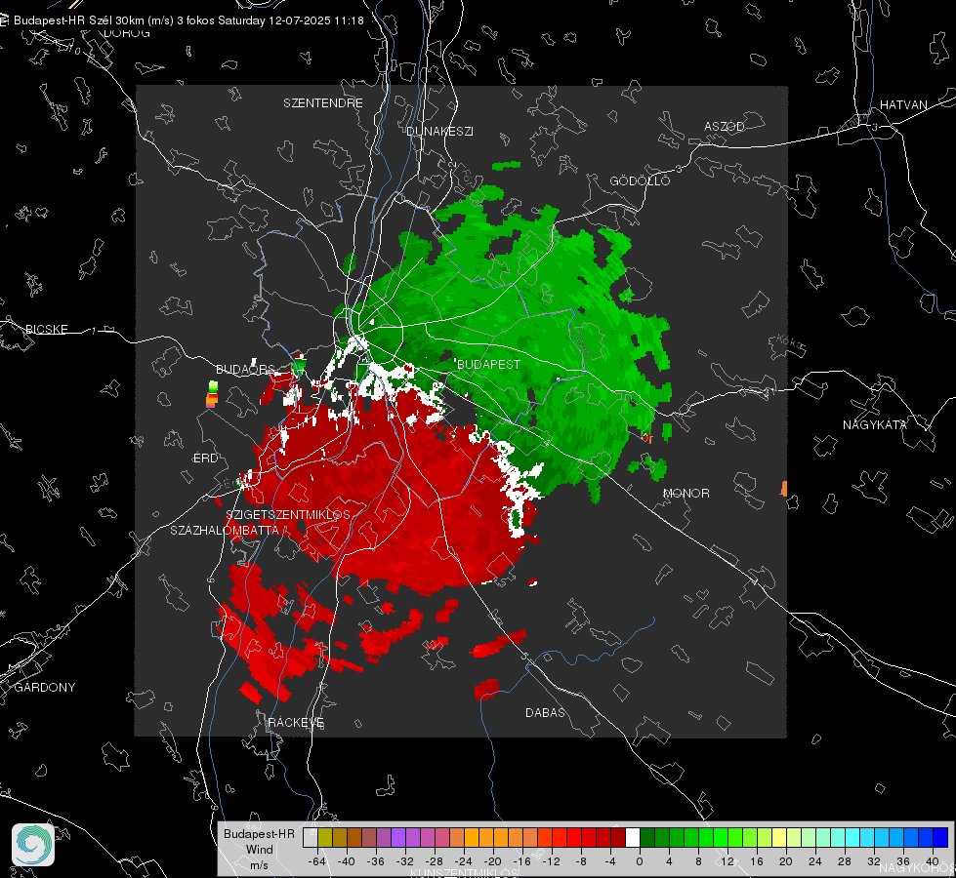Click the 'Wind' label in the legend
The width and height of the screenshot is (956, 878).
(259, 850)
